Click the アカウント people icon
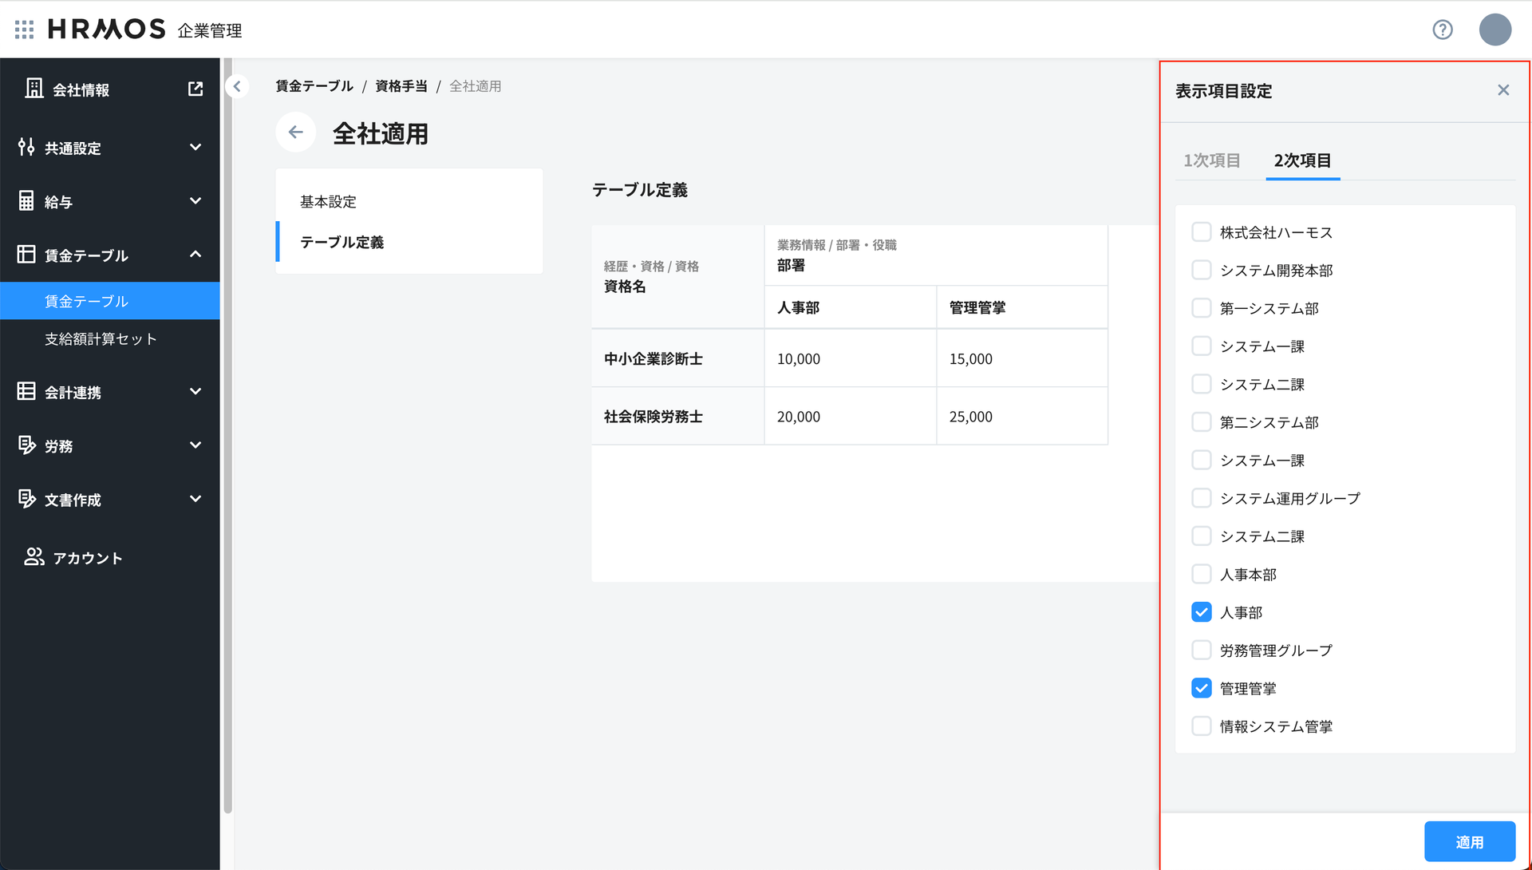This screenshot has width=1532, height=870. (34, 557)
